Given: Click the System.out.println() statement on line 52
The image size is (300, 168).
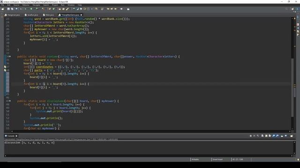Looking at the screenshot, I should 46,118.
